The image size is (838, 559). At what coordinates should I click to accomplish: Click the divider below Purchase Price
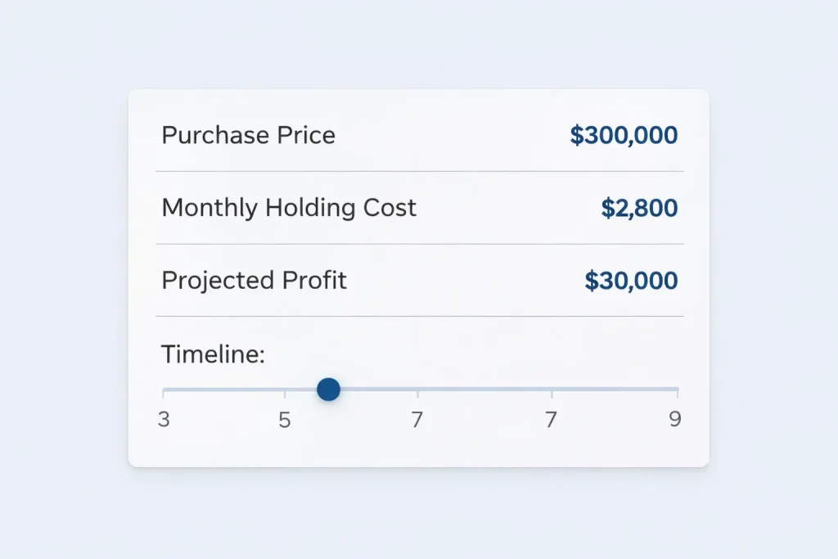(419, 171)
